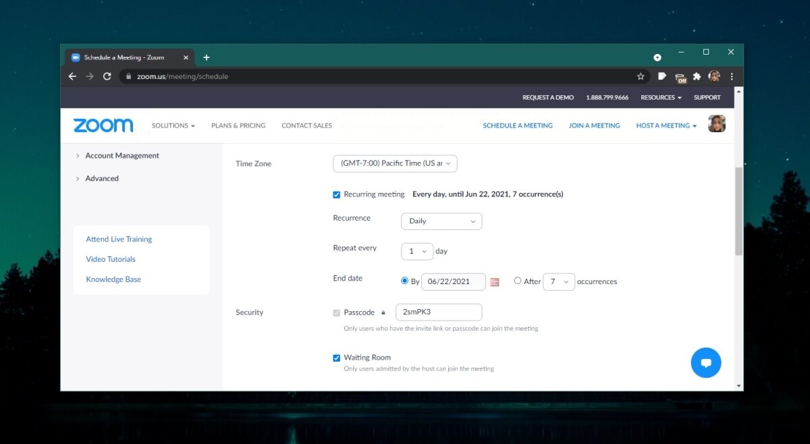Click the Passcode input field
Viewport: 810px width, 444px height.
click(439, 312)
